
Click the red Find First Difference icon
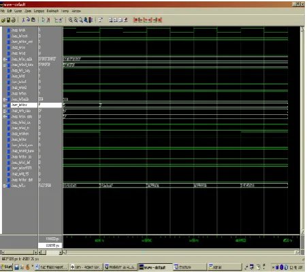pos(135,20)
